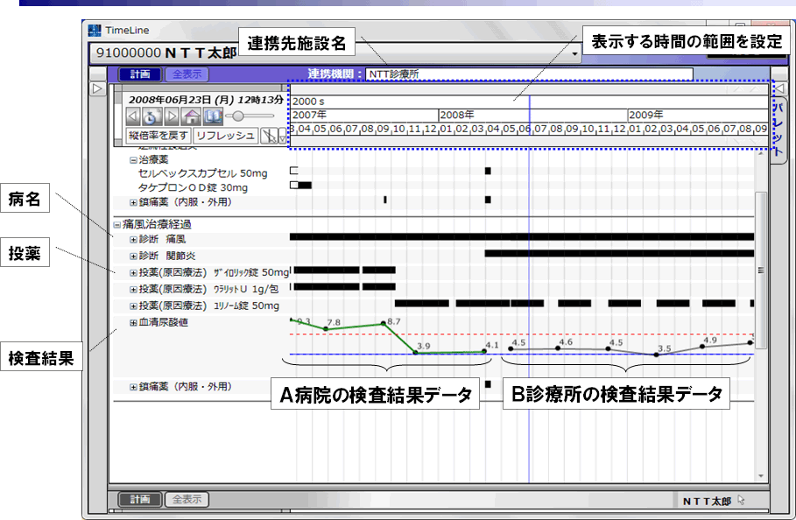Click the vertical scrollbar thumb
Image resolution: width=796 pixels, height=520 pixels.
pyautogui.click(x=760, y=270)
